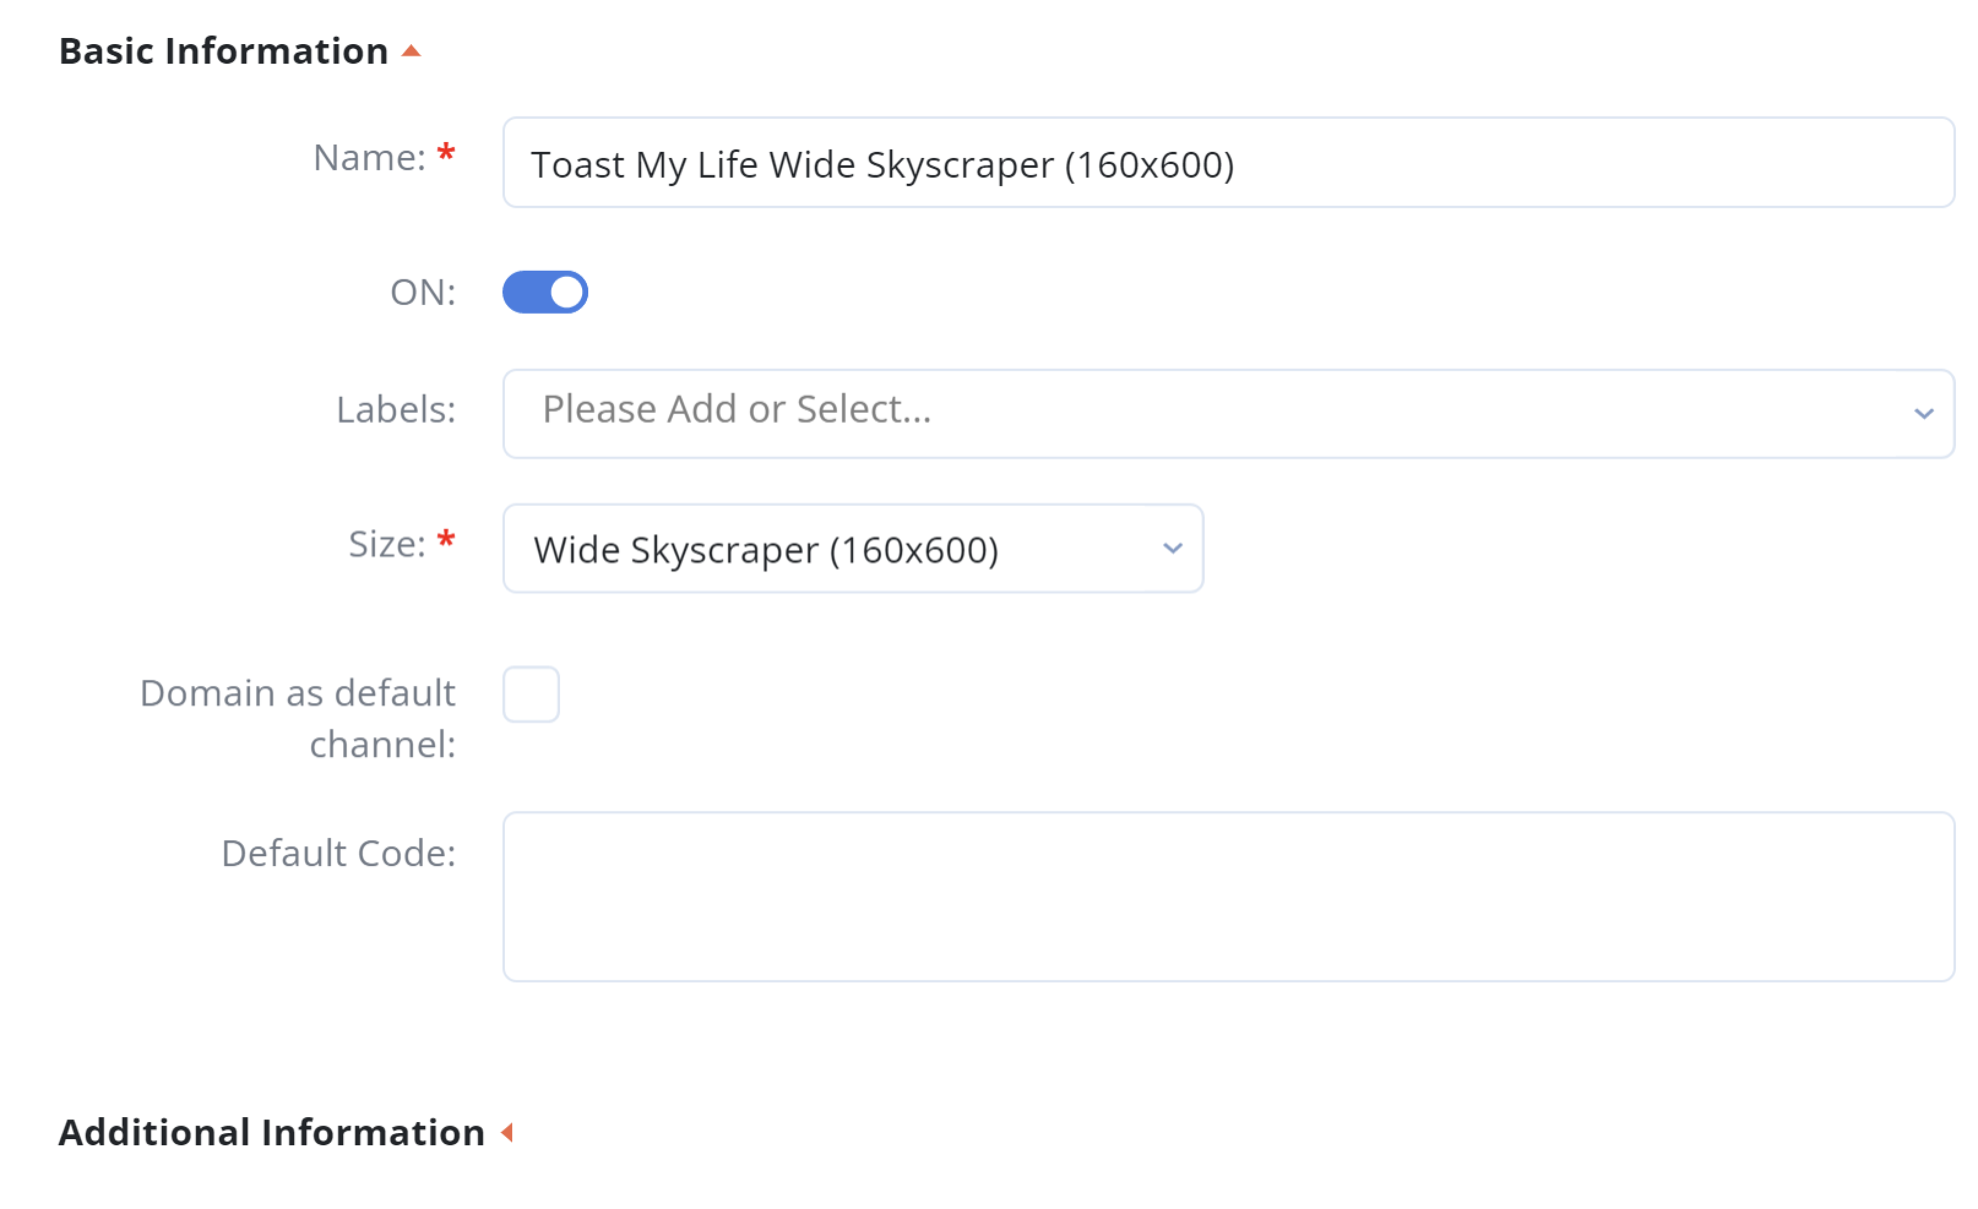The height and width of the screenshot is (1209, 1978).
Task: Enable the Domain as default channel checkbox
Action: (x=531, y=694)
